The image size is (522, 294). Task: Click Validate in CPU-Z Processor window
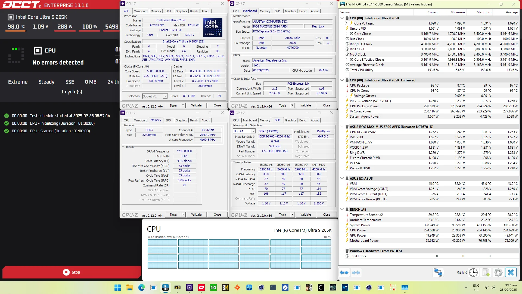[196, 105]
